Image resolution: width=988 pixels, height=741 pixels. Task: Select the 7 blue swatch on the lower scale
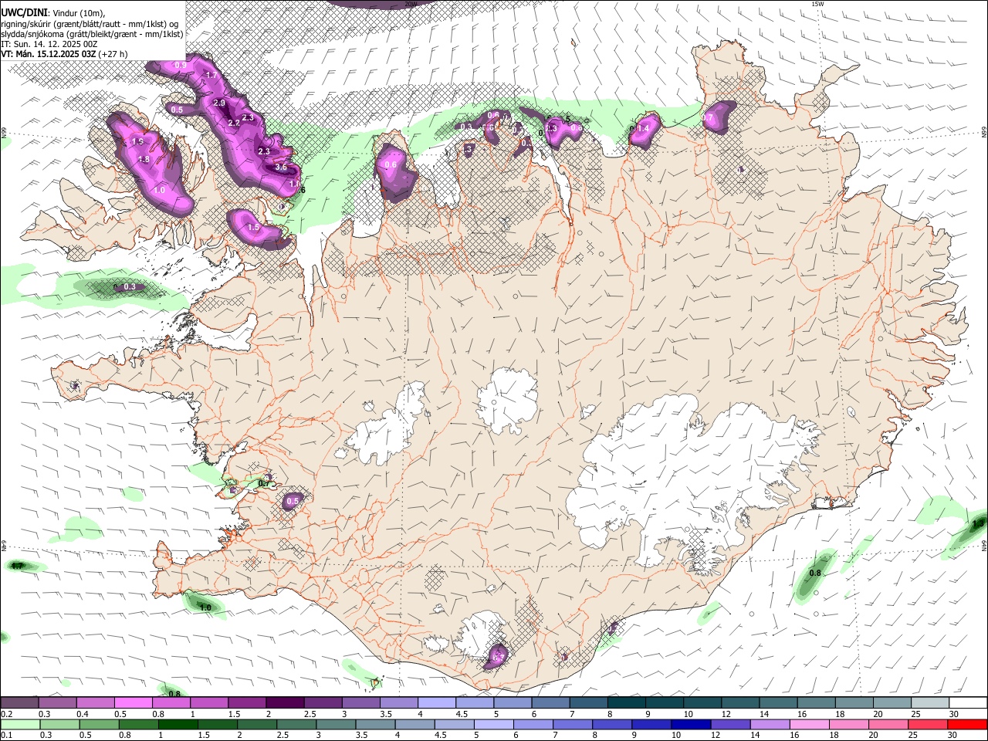pos(574,724)
